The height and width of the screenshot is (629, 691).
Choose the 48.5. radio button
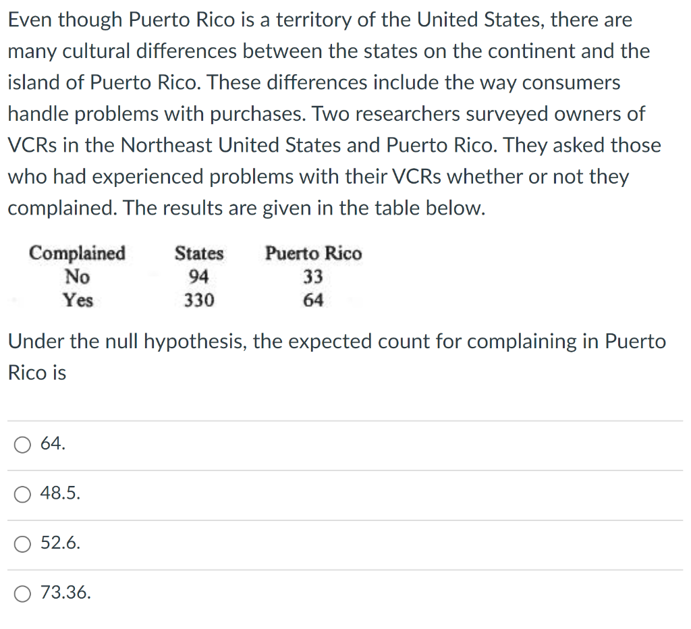(x=22, y=495)
